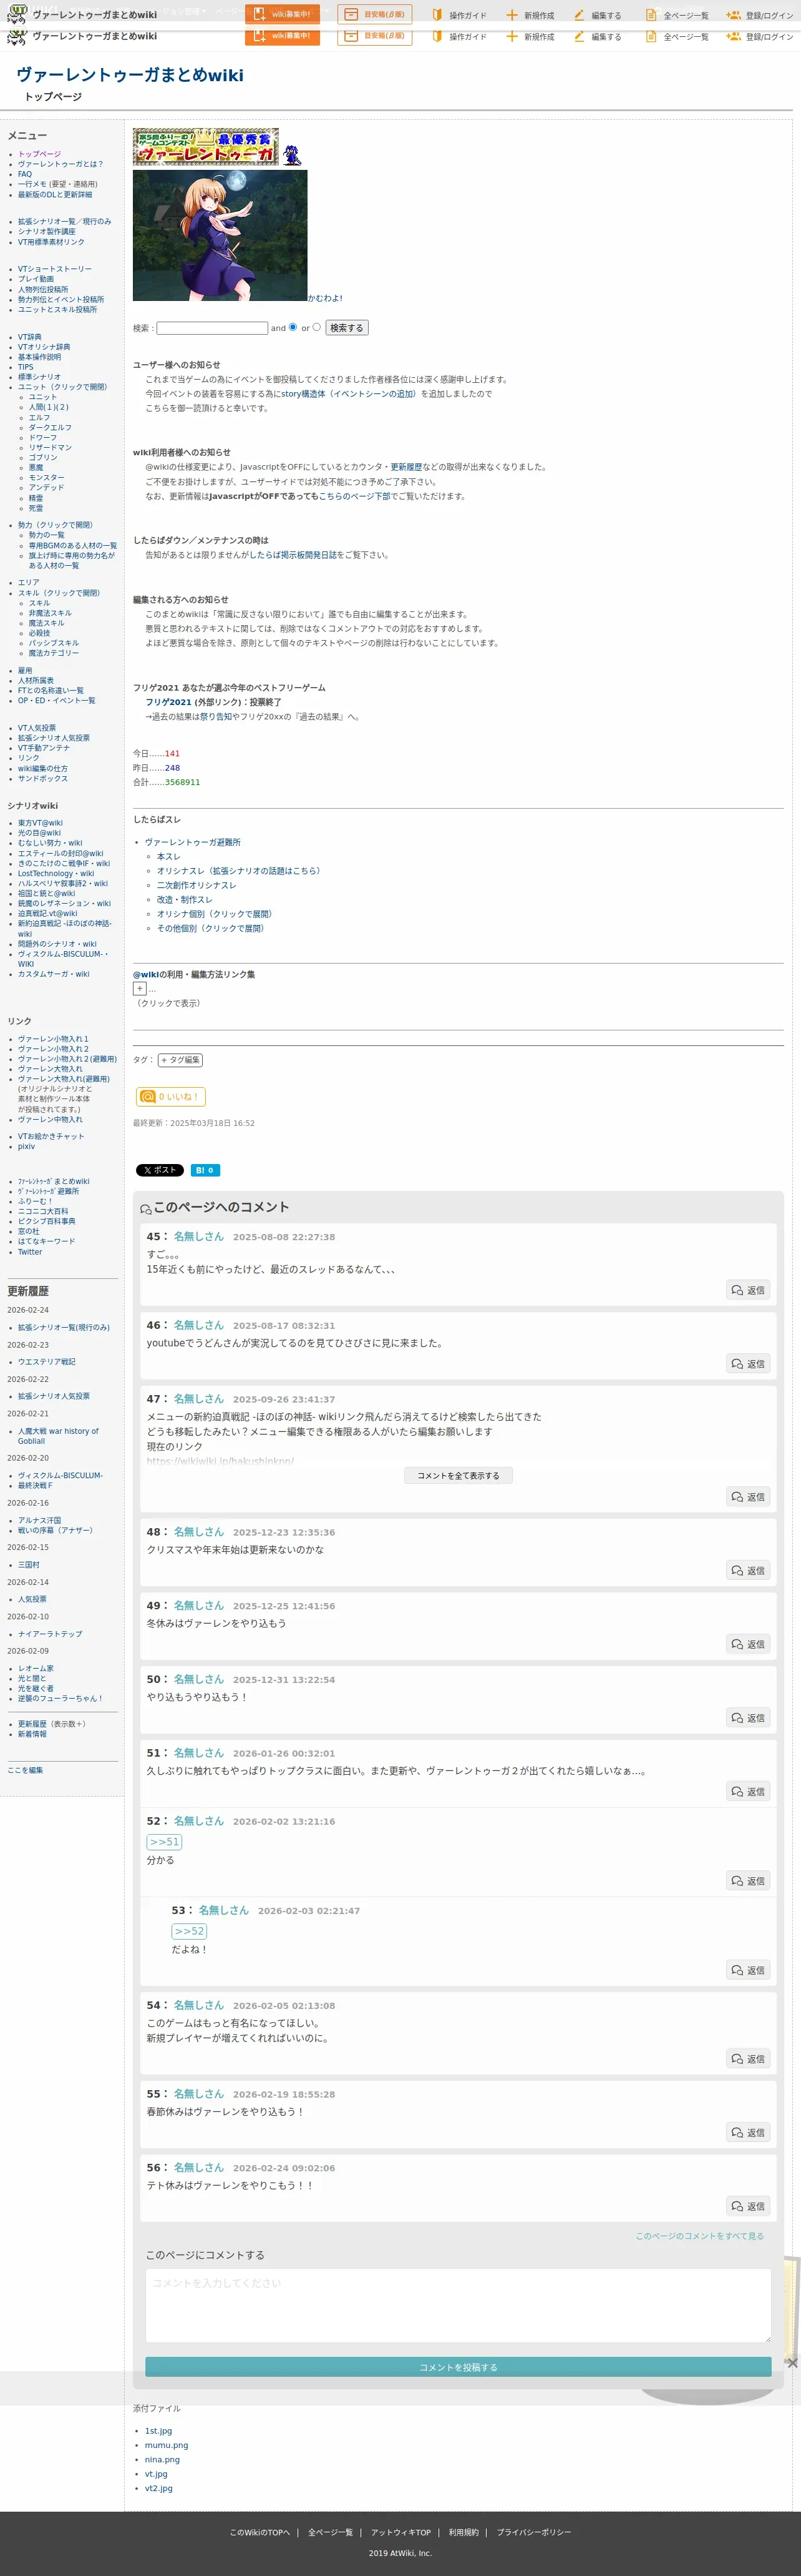
Task: Open TIPS in the menu
Action: [x=26, y=367]
